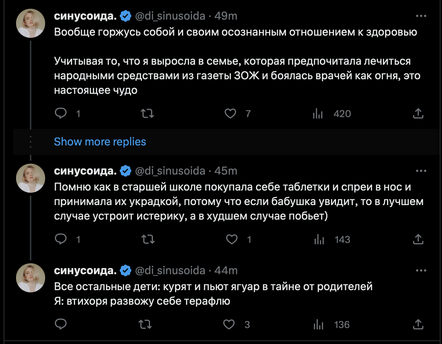Reply to the 44m tweet about терафлю

(60, 324)
